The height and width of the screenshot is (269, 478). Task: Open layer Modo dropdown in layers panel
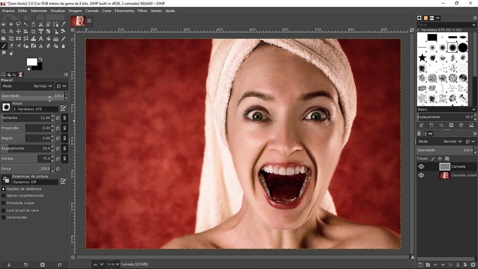(440, 142)
